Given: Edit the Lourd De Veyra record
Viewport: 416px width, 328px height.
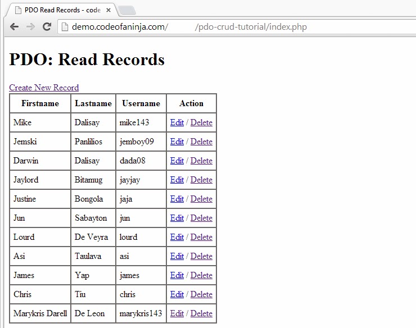Looking at the screenshot, I should pyautogui.click(x=177, y=237).
